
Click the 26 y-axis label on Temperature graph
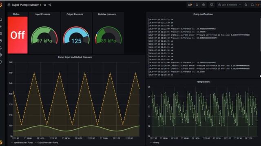149,87
